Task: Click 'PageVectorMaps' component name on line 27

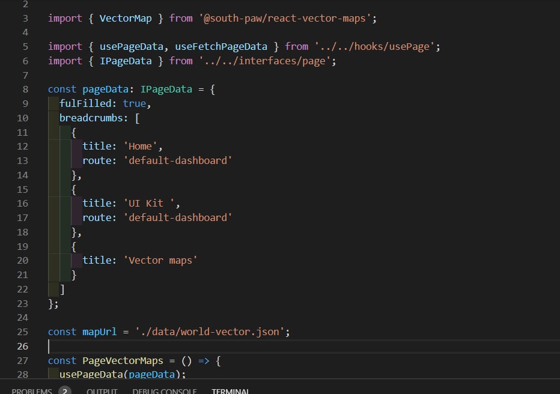Action: [123, 360]
